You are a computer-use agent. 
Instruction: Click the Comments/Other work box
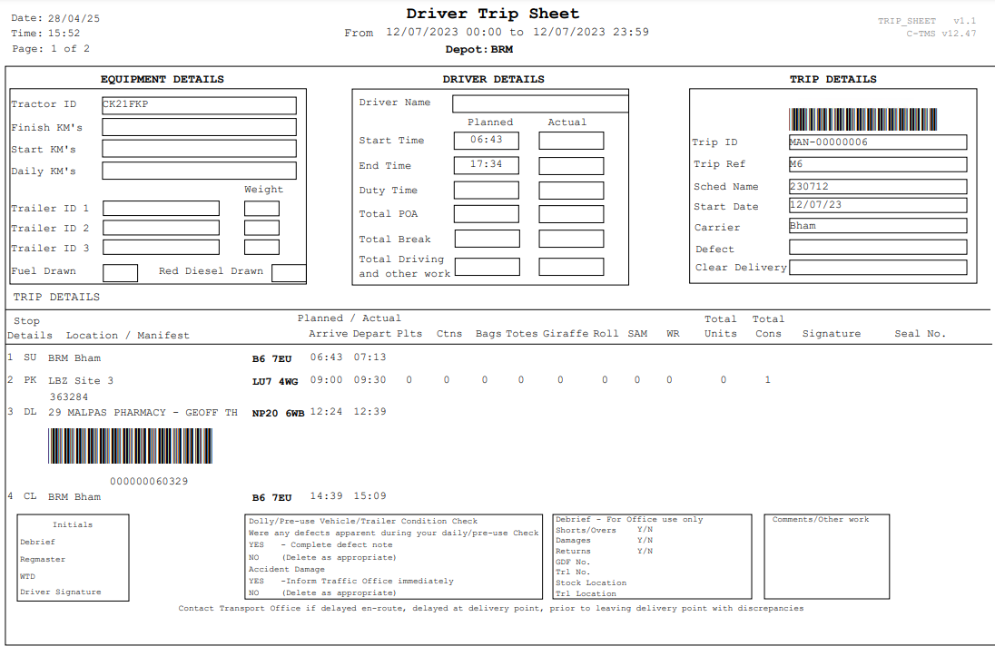coord(826,556)
